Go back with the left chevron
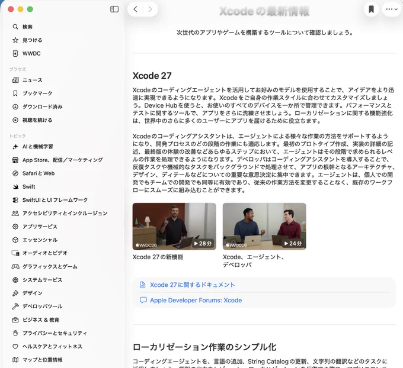403x368 pixels. [x=136, y=9]
